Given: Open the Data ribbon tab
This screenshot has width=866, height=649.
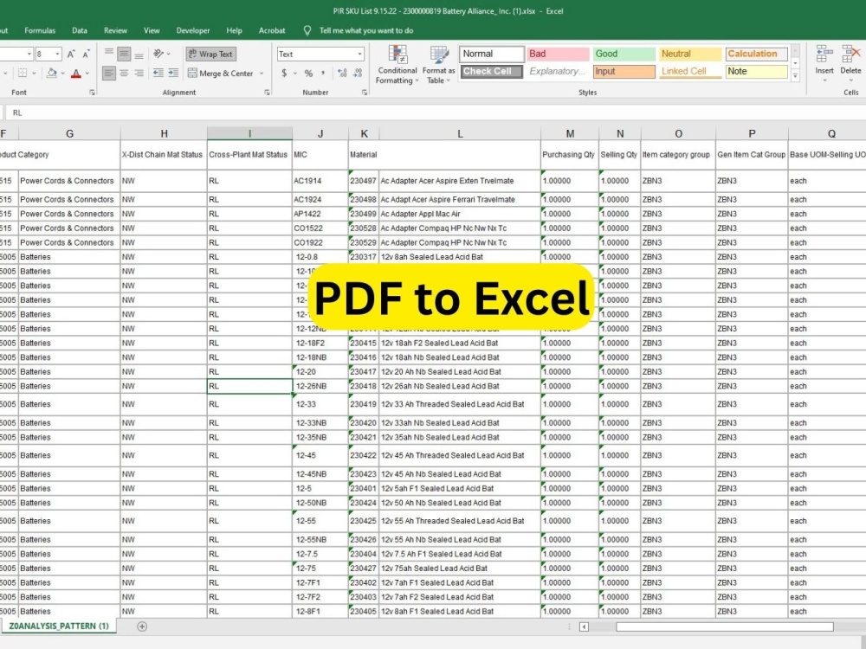Looking at the screenshot, I should (x=80, y=30).
